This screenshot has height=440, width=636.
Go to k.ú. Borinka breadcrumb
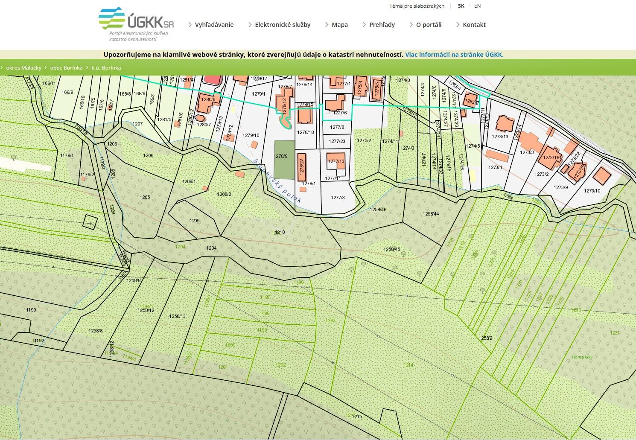click(106, 67)
